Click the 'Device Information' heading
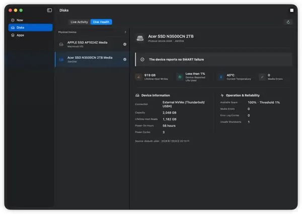This screenshot has width=302, height=214. (x=156, y=95)
